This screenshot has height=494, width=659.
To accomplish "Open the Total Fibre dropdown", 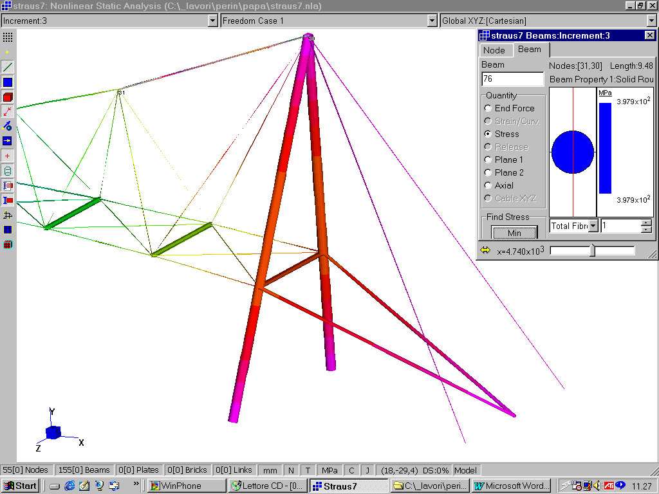I will coord(593,226).
